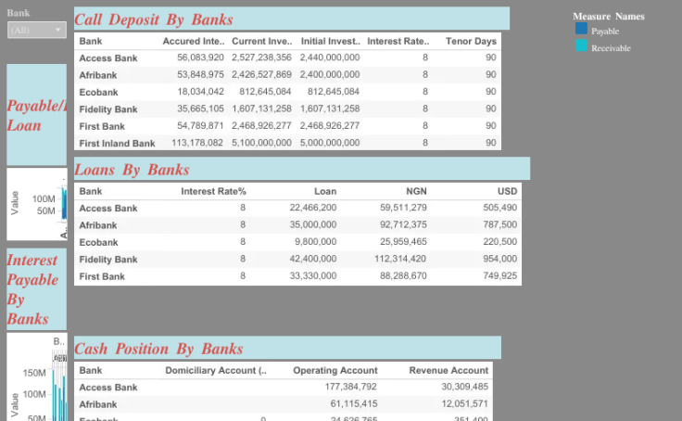Image resolution: width=682 pixels, height=421 pixels.
Task: Click Tenor Days column header
Action: [x=471, y=42]
